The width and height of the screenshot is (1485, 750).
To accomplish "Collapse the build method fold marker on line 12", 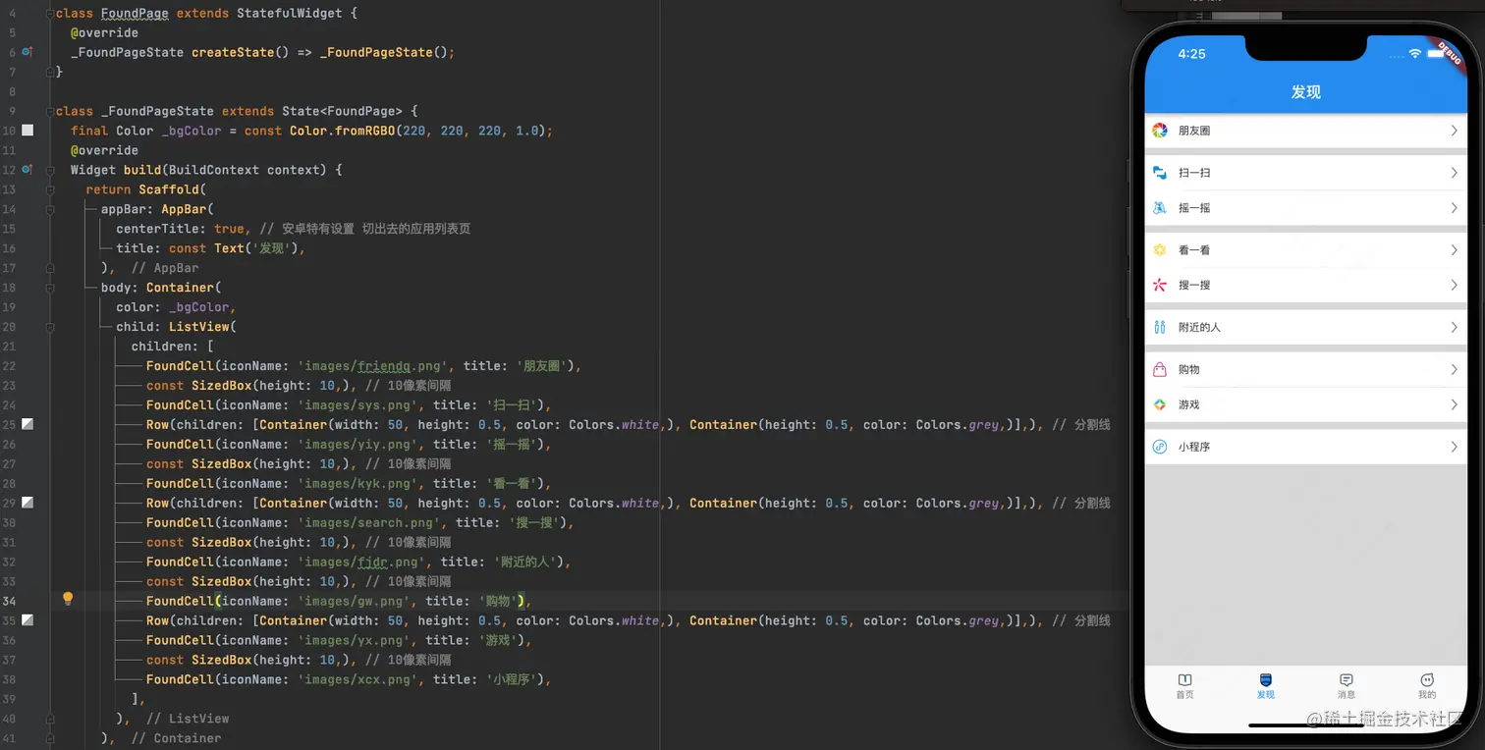I will pos(49,170).
